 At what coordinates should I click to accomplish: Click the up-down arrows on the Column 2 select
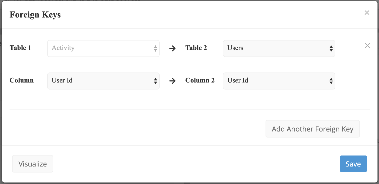pyautogui.click(x=331, y=81)
